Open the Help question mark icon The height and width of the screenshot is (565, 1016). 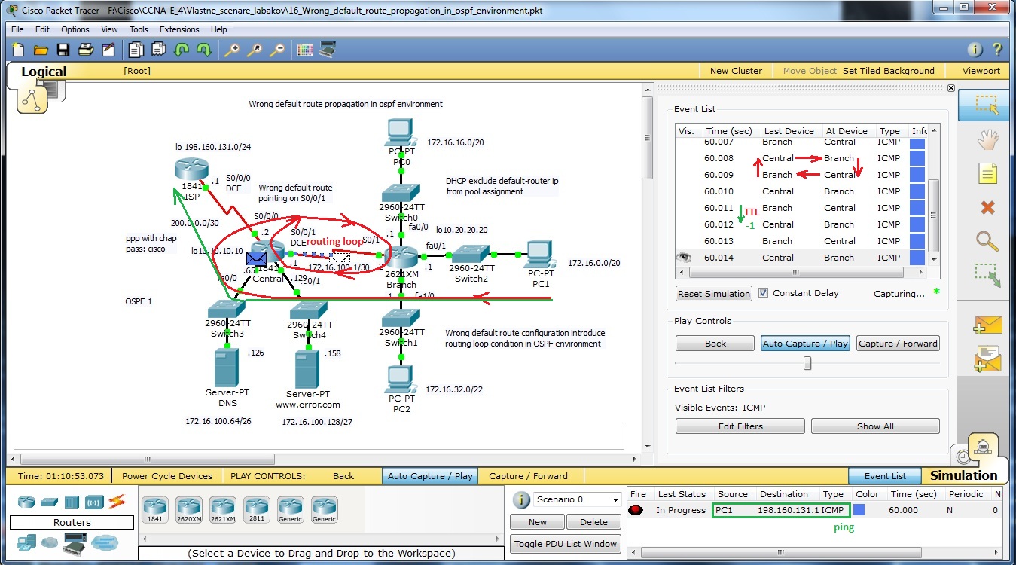[x=998, y=50]
